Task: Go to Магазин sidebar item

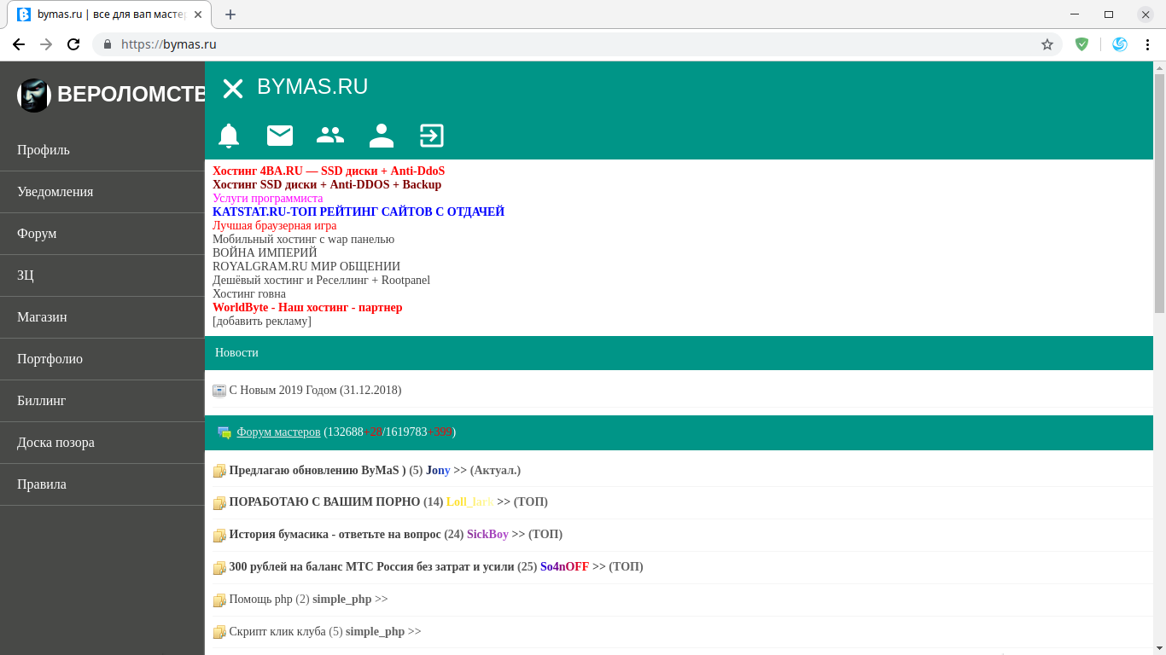Action: coord(42,317)
